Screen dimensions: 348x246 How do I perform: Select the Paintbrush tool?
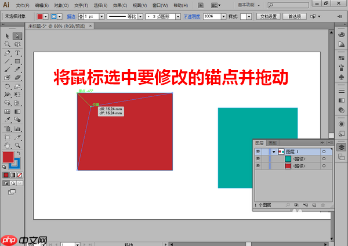[x=7, y=70]
